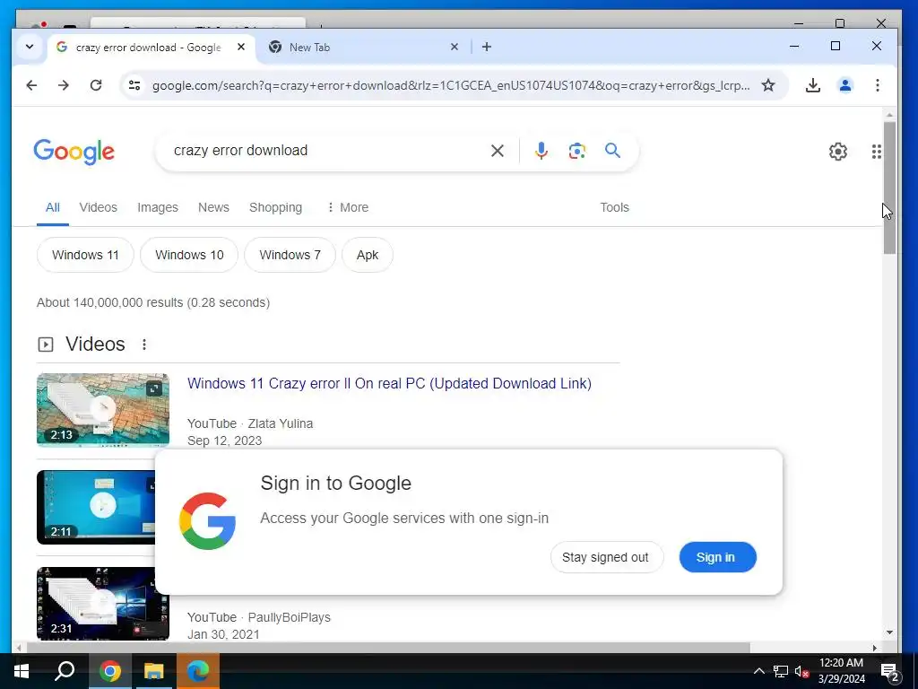
Task: Click the vertical scrollbar thumb
Action: pyautogui.click(x=889, y=188)
